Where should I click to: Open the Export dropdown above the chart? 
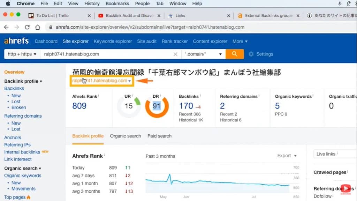point(287,156)
